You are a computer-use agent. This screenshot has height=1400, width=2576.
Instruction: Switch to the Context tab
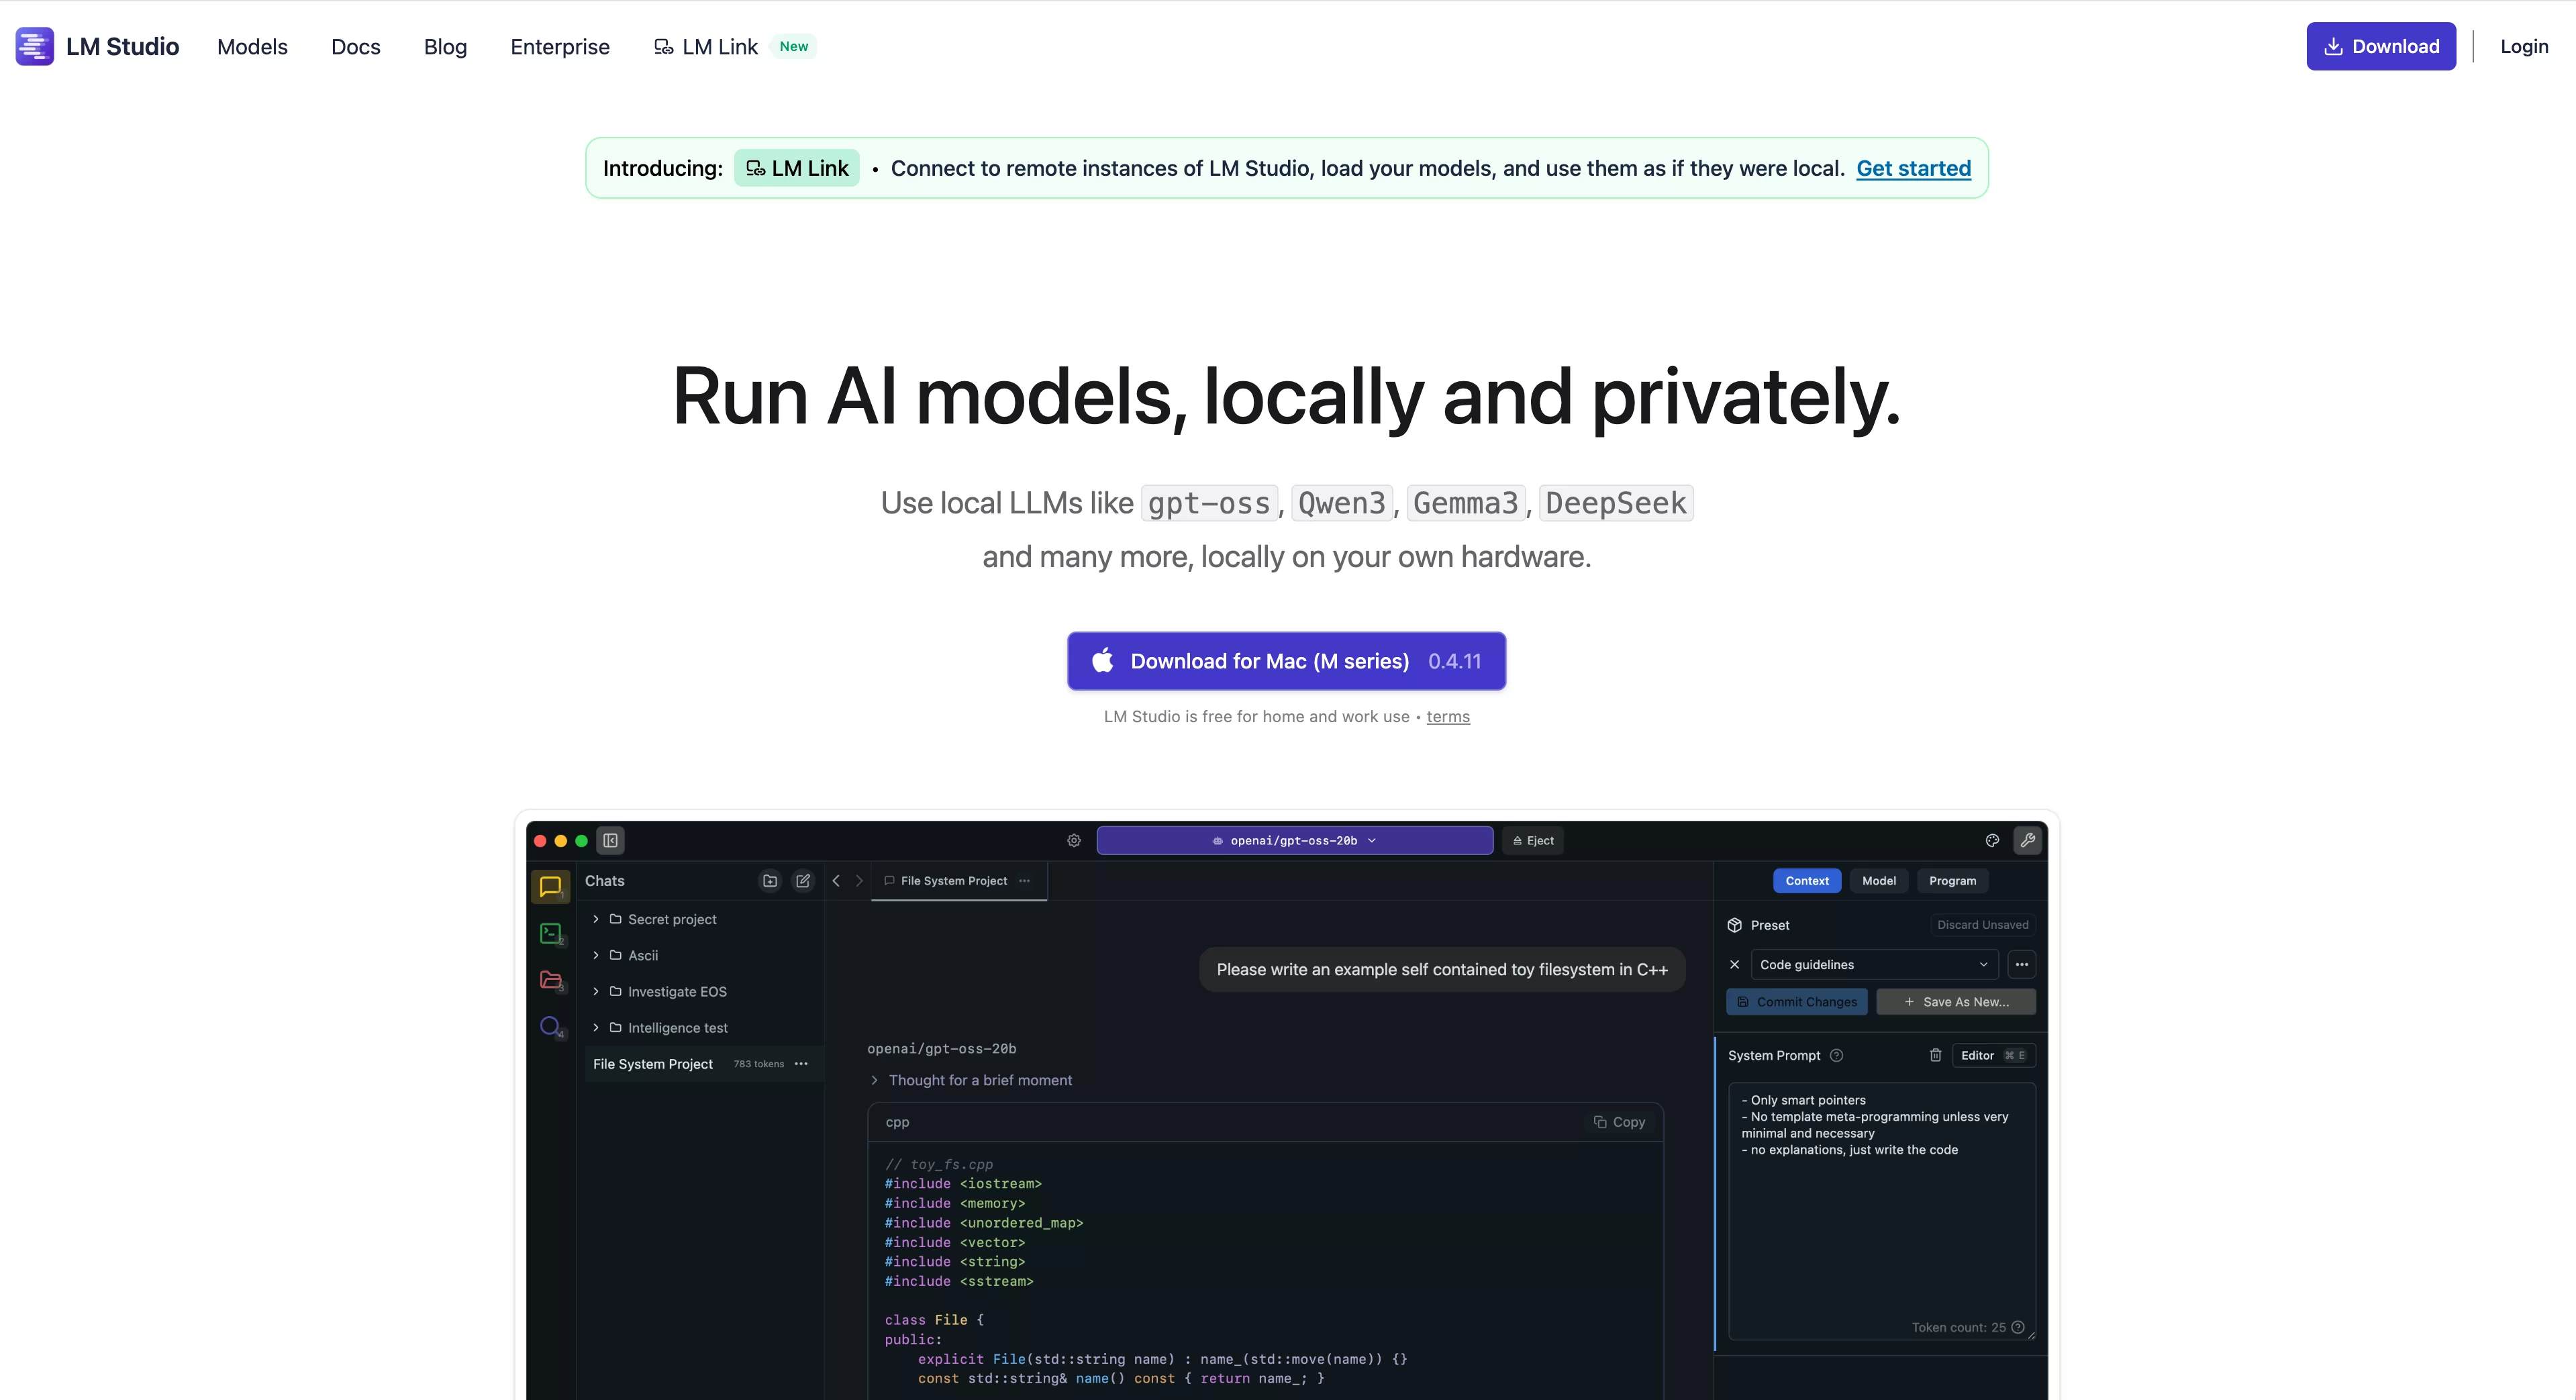point(1807,881)
